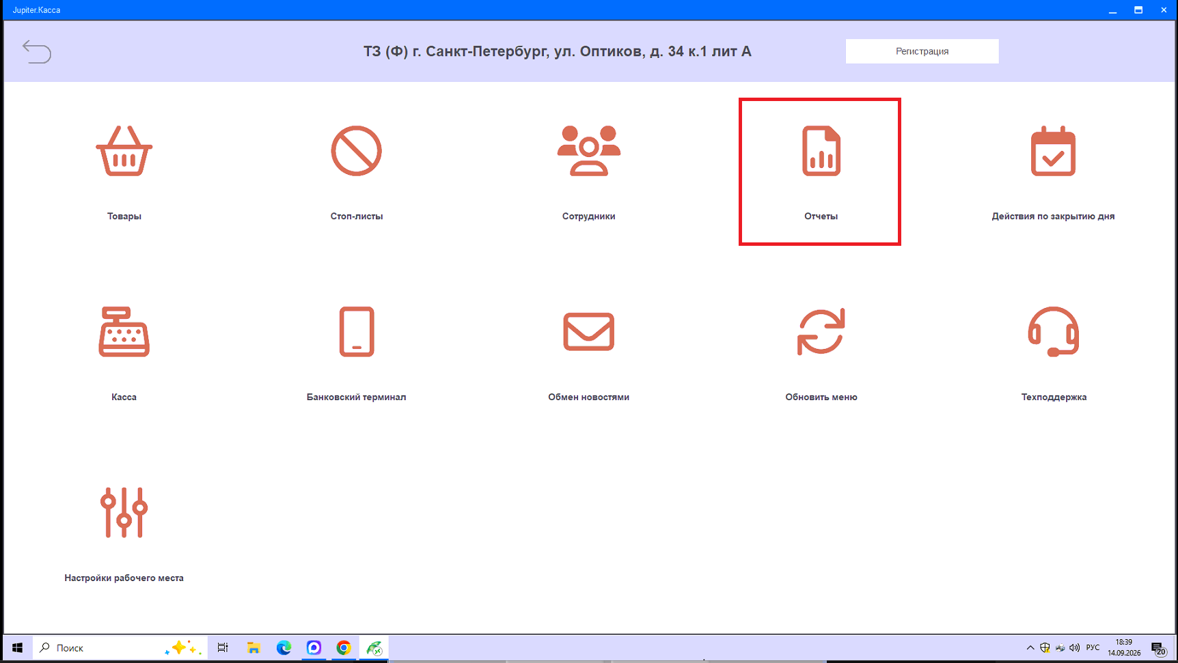Image resolution: width=1178 pixels, height=663 pixels.
Task: Show hidden system tray icons
Action: click(x=1030, y=648)
